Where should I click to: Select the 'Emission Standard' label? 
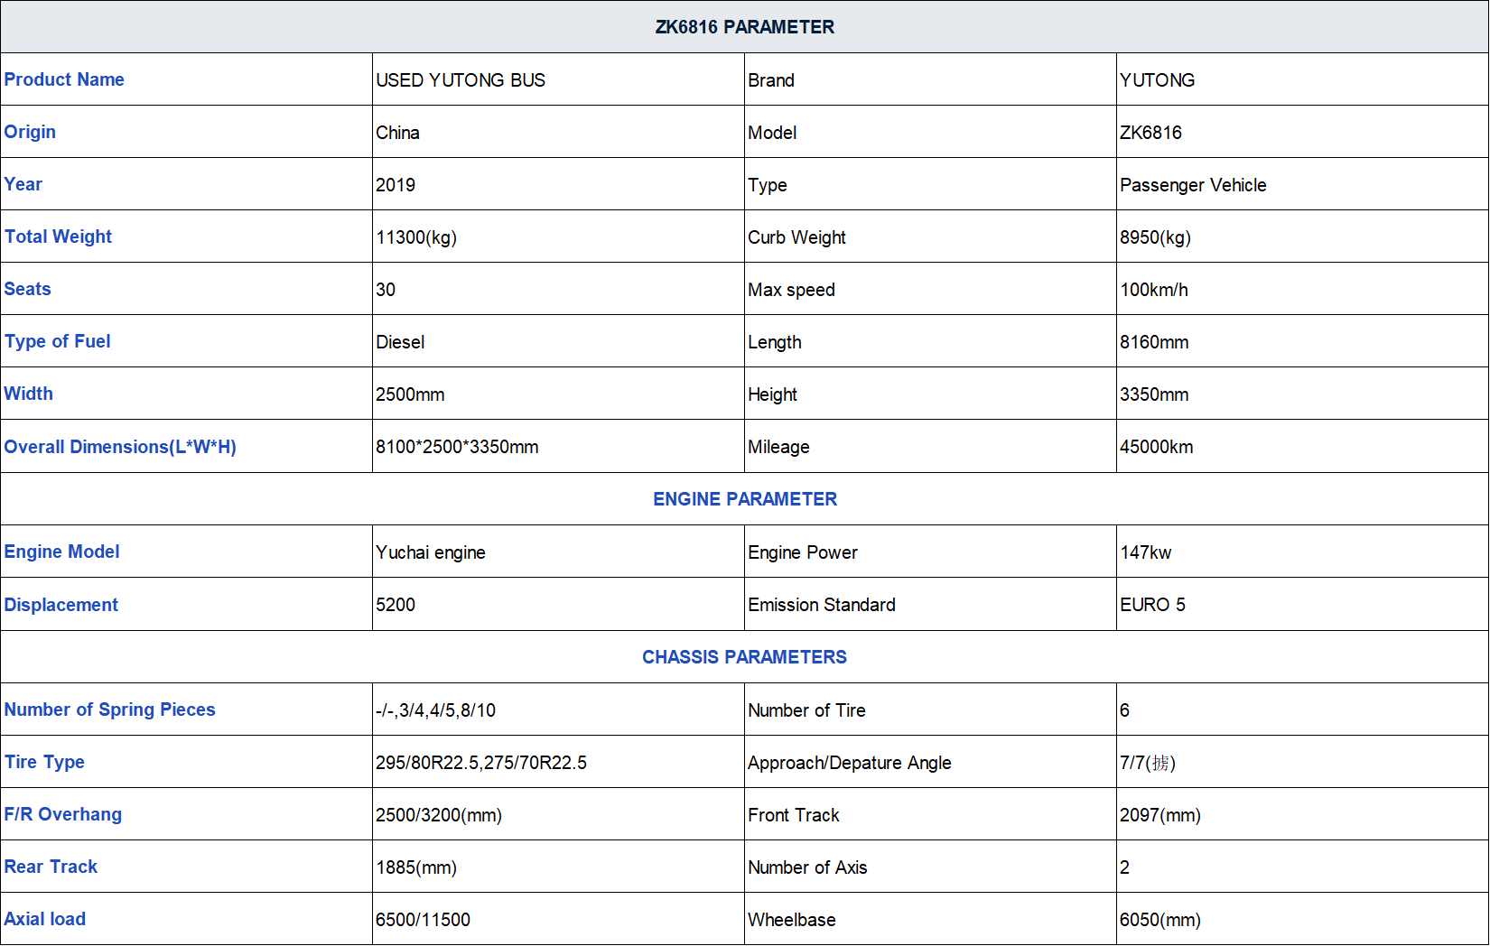[x=822, y=605]
